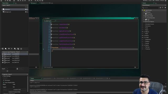
Task: Create a new instance layer icon
Action: click(x=6, y=49)
